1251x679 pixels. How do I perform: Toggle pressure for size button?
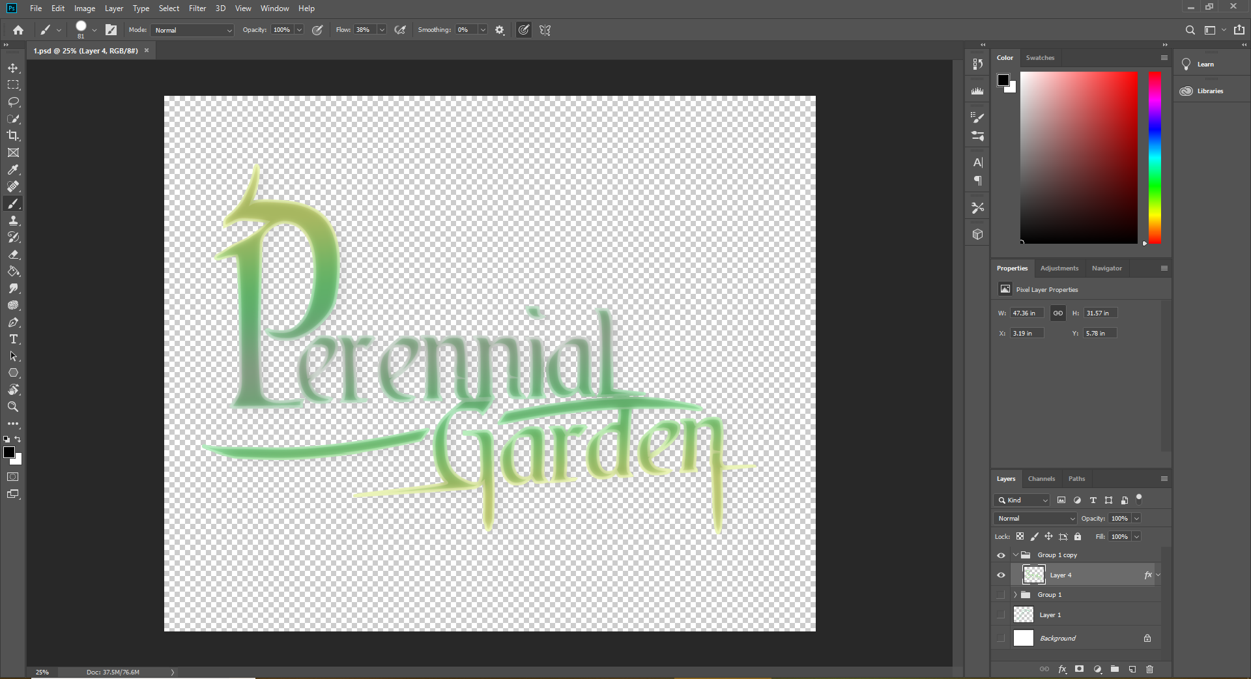click(x=524, y=30)
